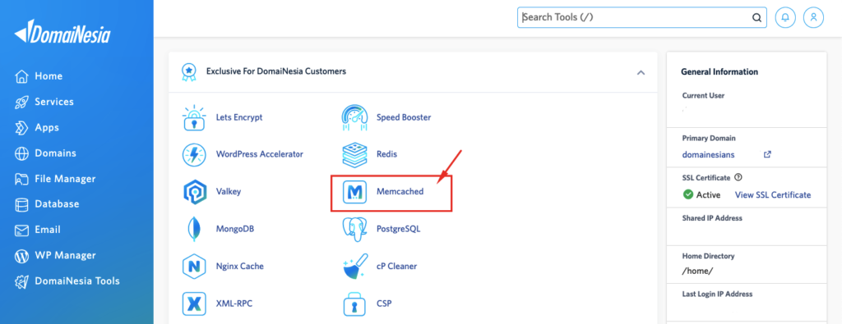Open Primary Domain external link icon
The height and width of the screenshot is (324, 842).
(x=767, y=154)
